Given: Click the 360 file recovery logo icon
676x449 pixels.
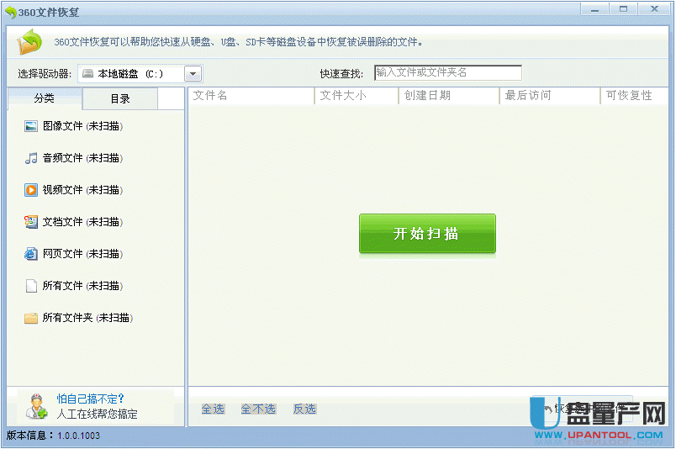Looking at the screenshot, I should coord(29,42).
